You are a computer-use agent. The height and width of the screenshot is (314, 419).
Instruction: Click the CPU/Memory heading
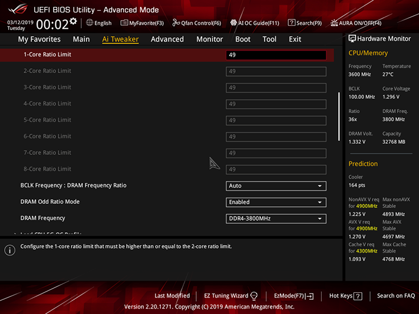368,53
